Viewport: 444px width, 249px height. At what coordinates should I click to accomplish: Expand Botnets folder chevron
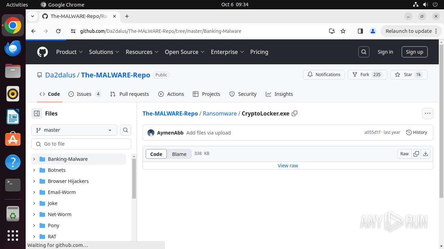pyautogui.click(x=34, y=170)
